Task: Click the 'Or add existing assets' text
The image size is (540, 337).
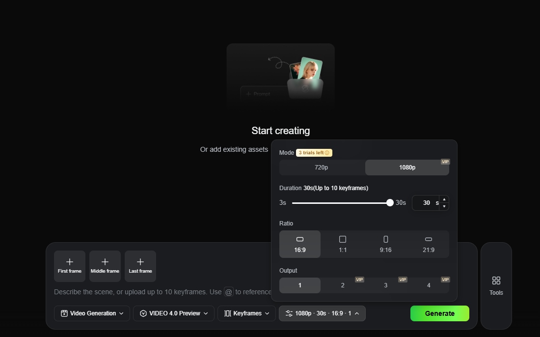Action: pos(234,149)
